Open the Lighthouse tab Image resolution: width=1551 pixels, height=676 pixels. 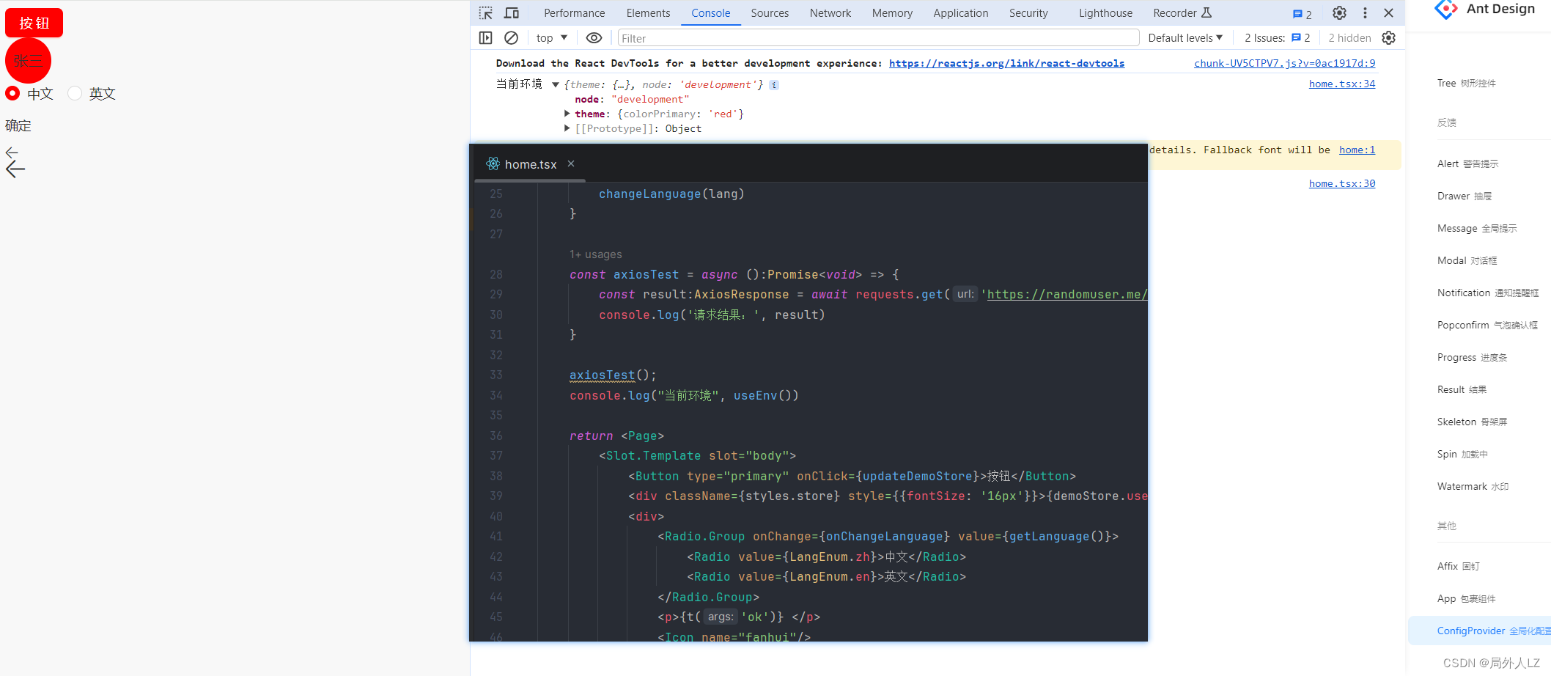click(1105, 13)
